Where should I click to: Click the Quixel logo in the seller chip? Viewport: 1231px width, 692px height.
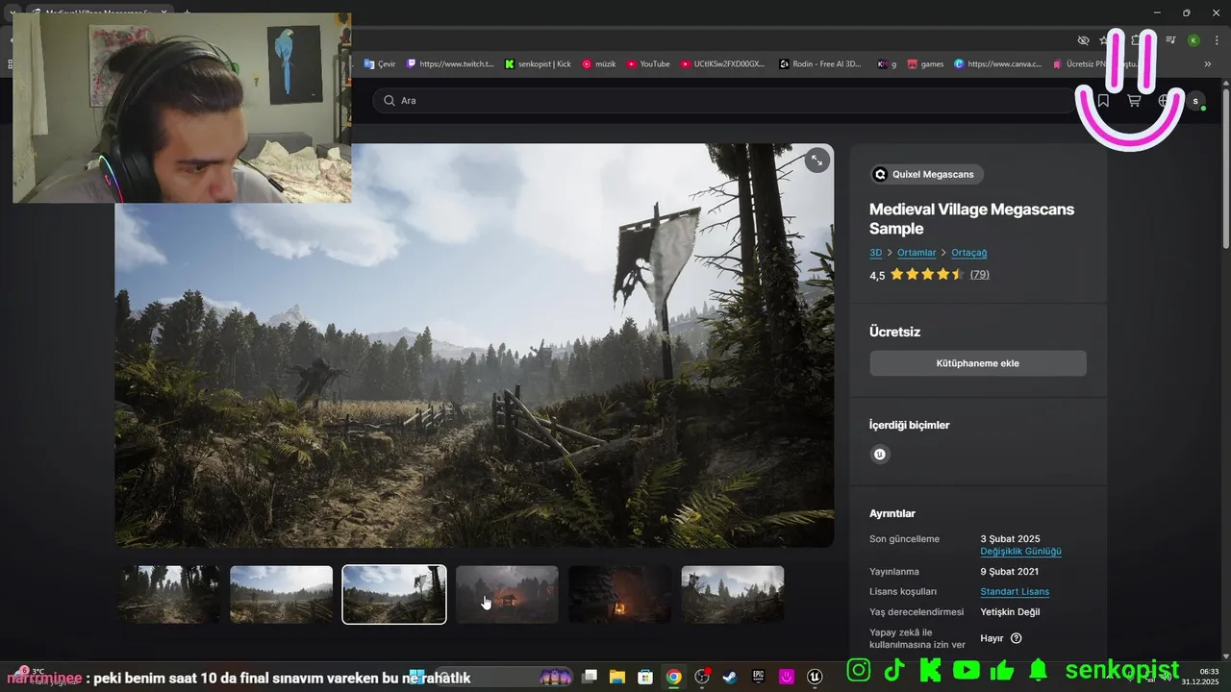pyautogui.click(x=879, y=174)
